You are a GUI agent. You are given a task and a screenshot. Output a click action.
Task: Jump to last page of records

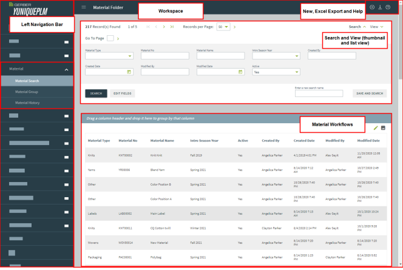[x=172, y=27]
